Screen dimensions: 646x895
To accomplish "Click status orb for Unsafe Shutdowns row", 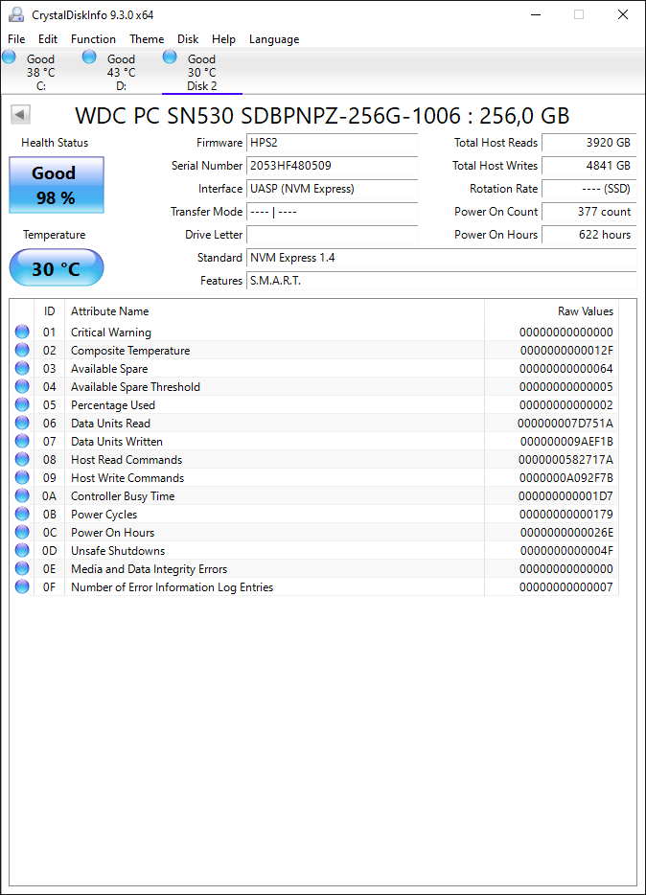I will click(22, 550).
